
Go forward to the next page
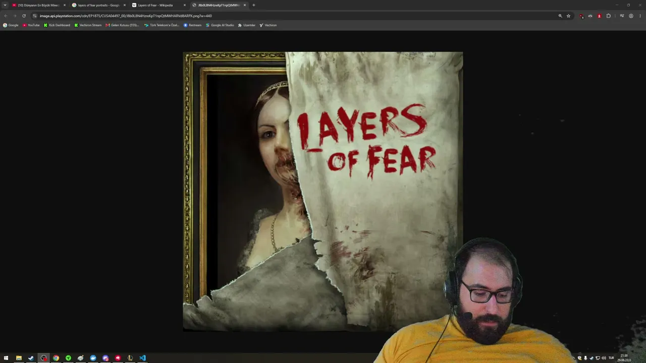click(15, 16)
